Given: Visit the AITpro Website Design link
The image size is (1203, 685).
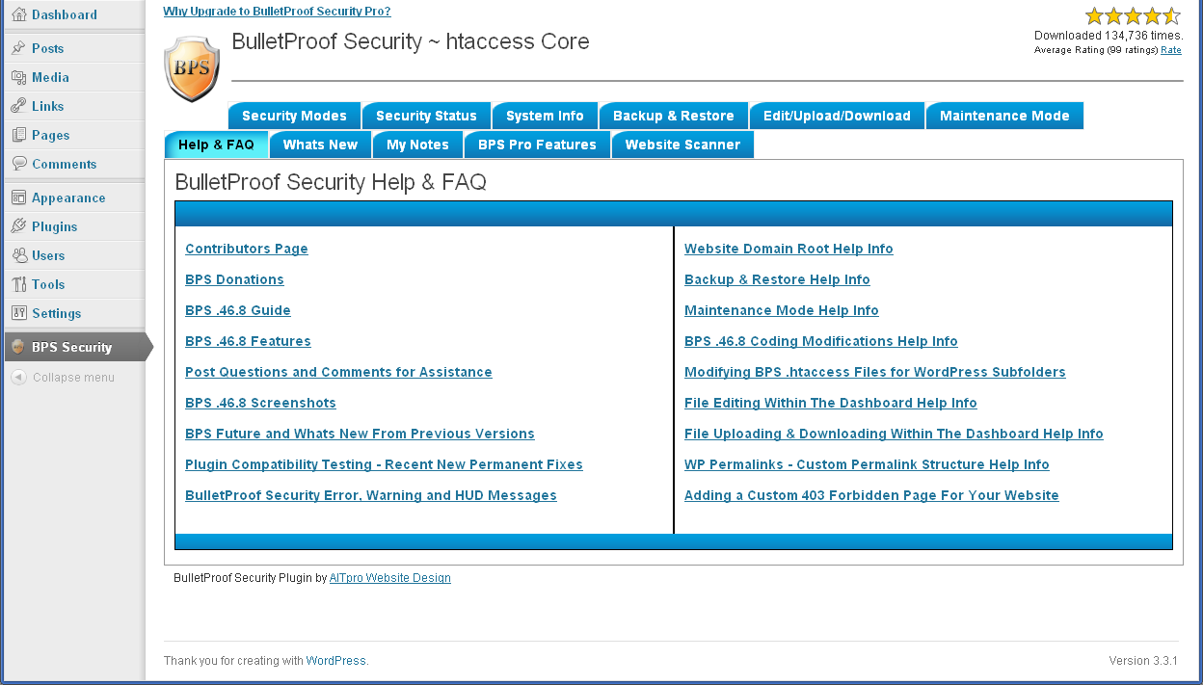Looking at the screenshot, I should coord(390,578).
